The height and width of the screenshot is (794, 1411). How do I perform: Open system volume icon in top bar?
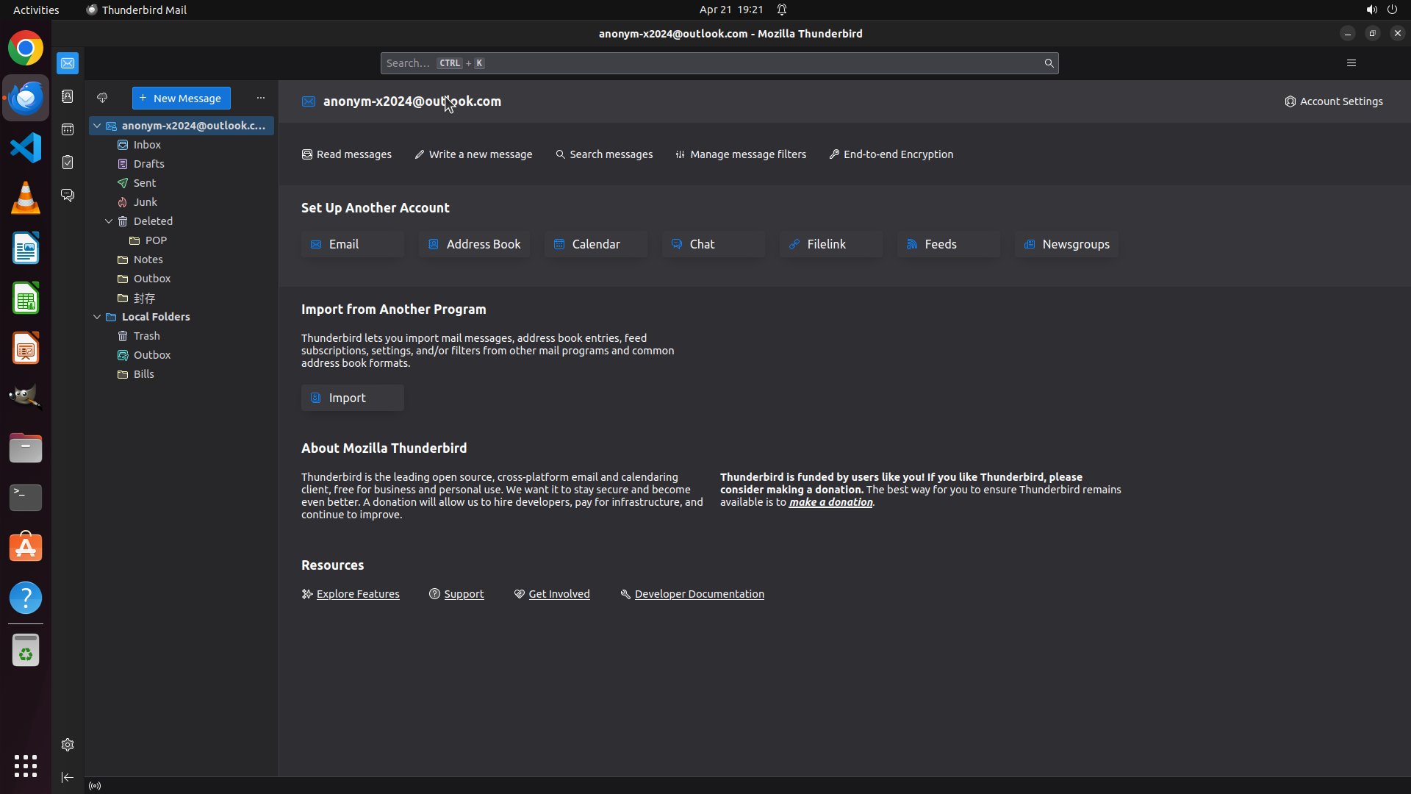(1371, 10)
